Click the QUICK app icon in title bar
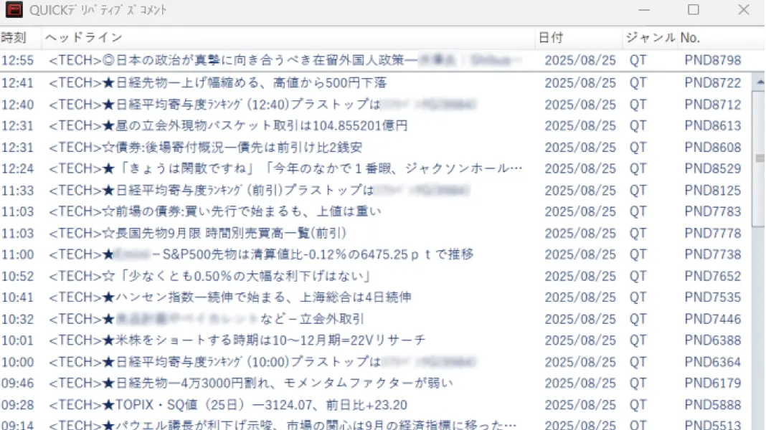The image size is (766, 430). [x=14, y=9]
